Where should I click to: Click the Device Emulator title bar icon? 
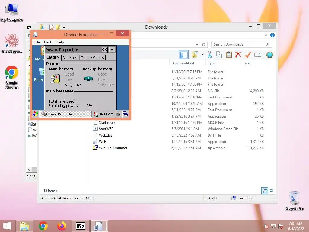[36, 34]
